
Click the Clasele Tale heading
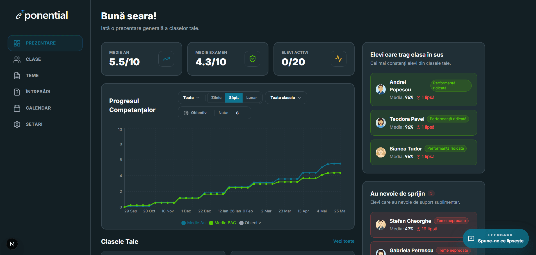[120, 242]
